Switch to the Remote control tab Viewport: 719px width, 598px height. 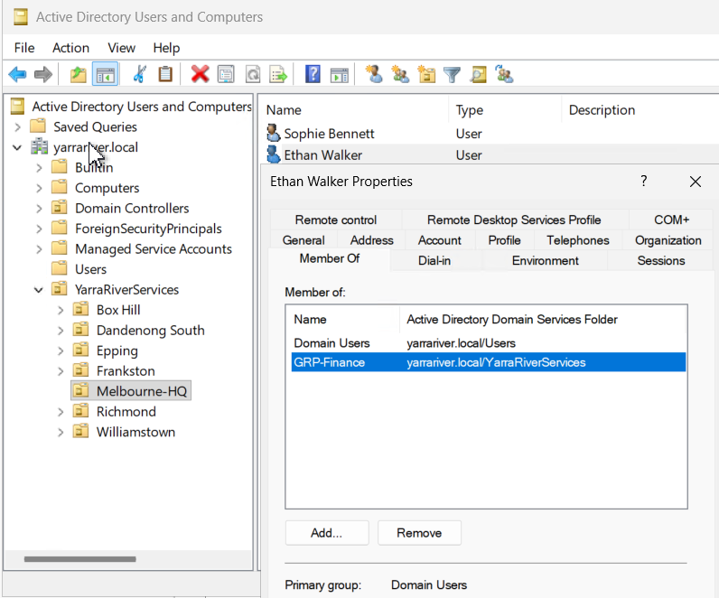click(336, 220)
